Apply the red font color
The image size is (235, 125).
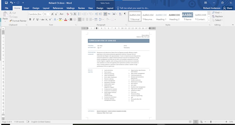tap(66, 19)
